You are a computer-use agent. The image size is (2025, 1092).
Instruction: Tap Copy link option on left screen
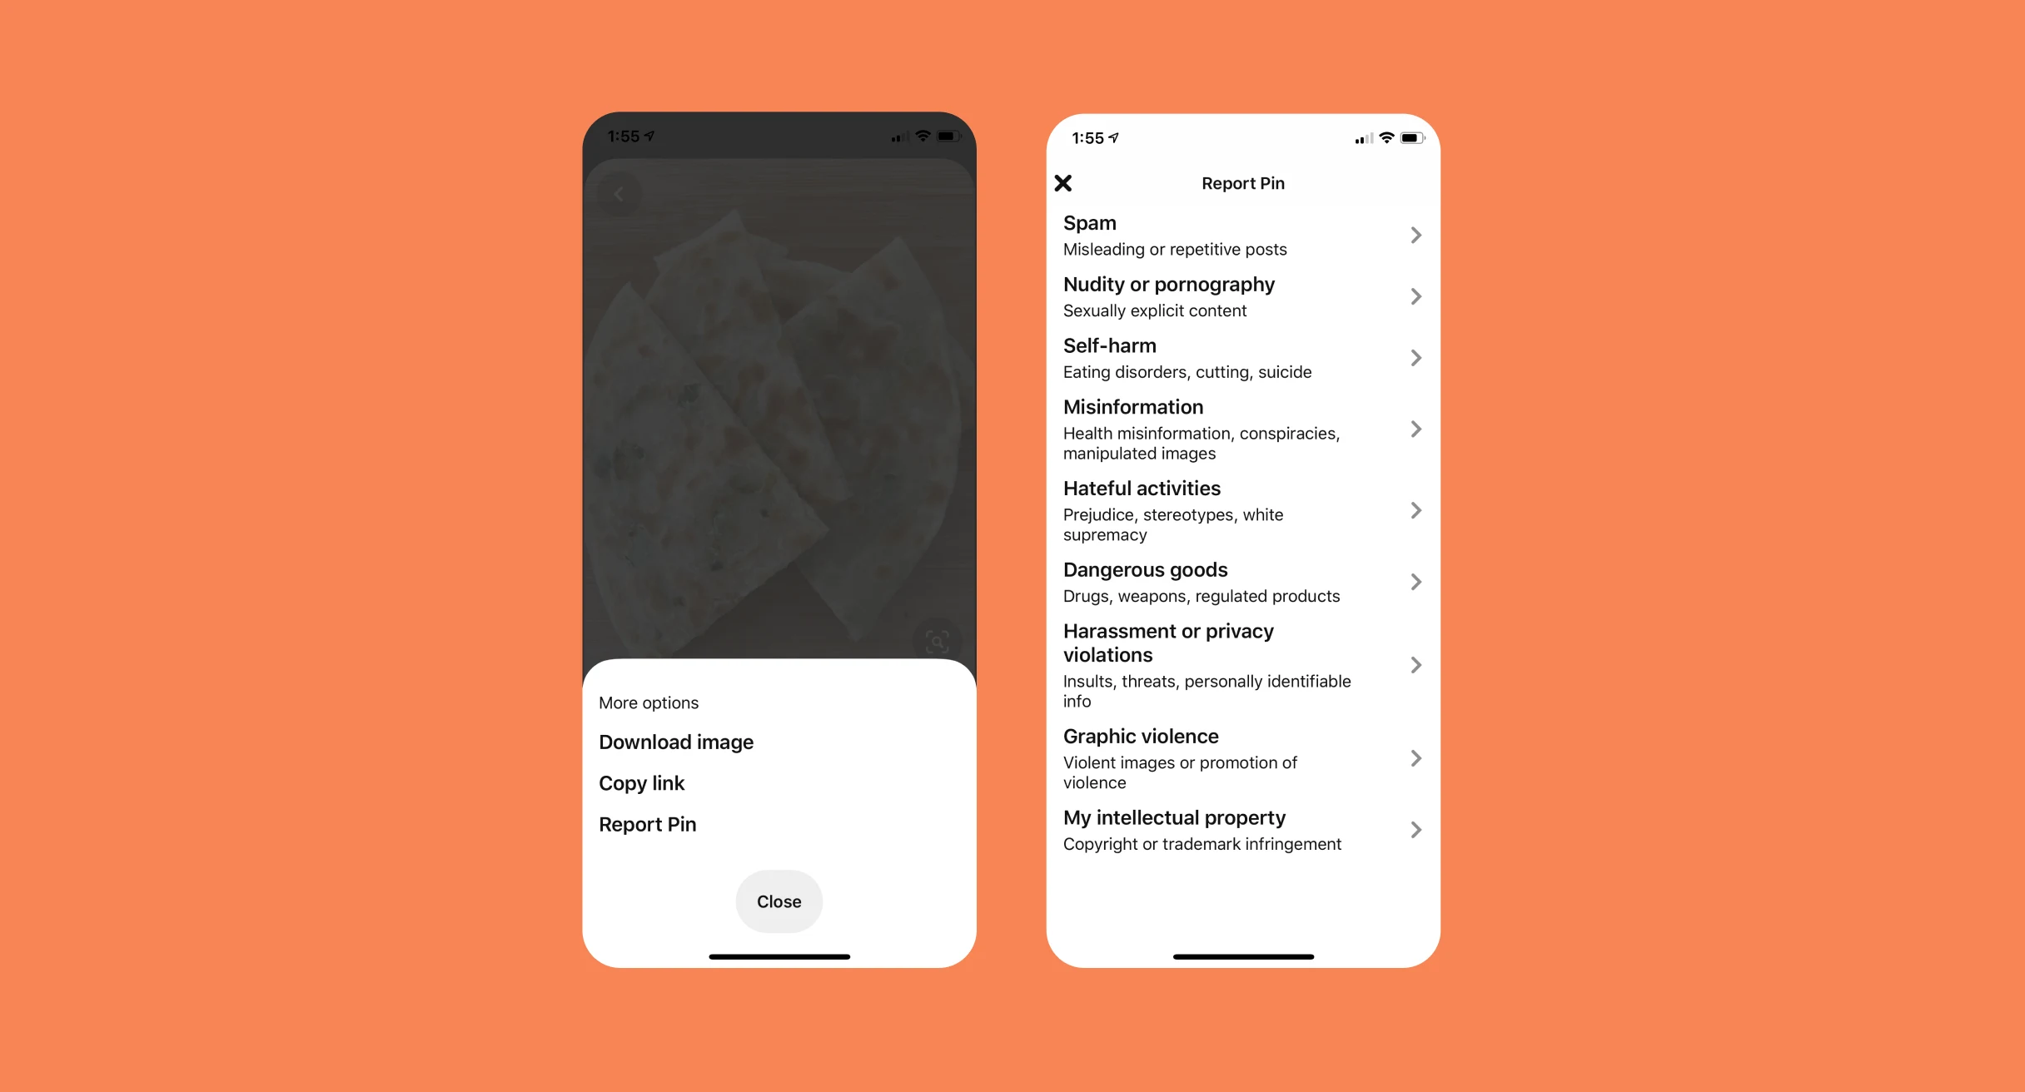[641, 782]
